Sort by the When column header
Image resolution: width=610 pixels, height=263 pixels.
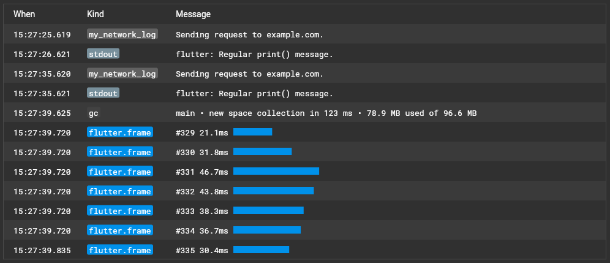tap(24, 13)
